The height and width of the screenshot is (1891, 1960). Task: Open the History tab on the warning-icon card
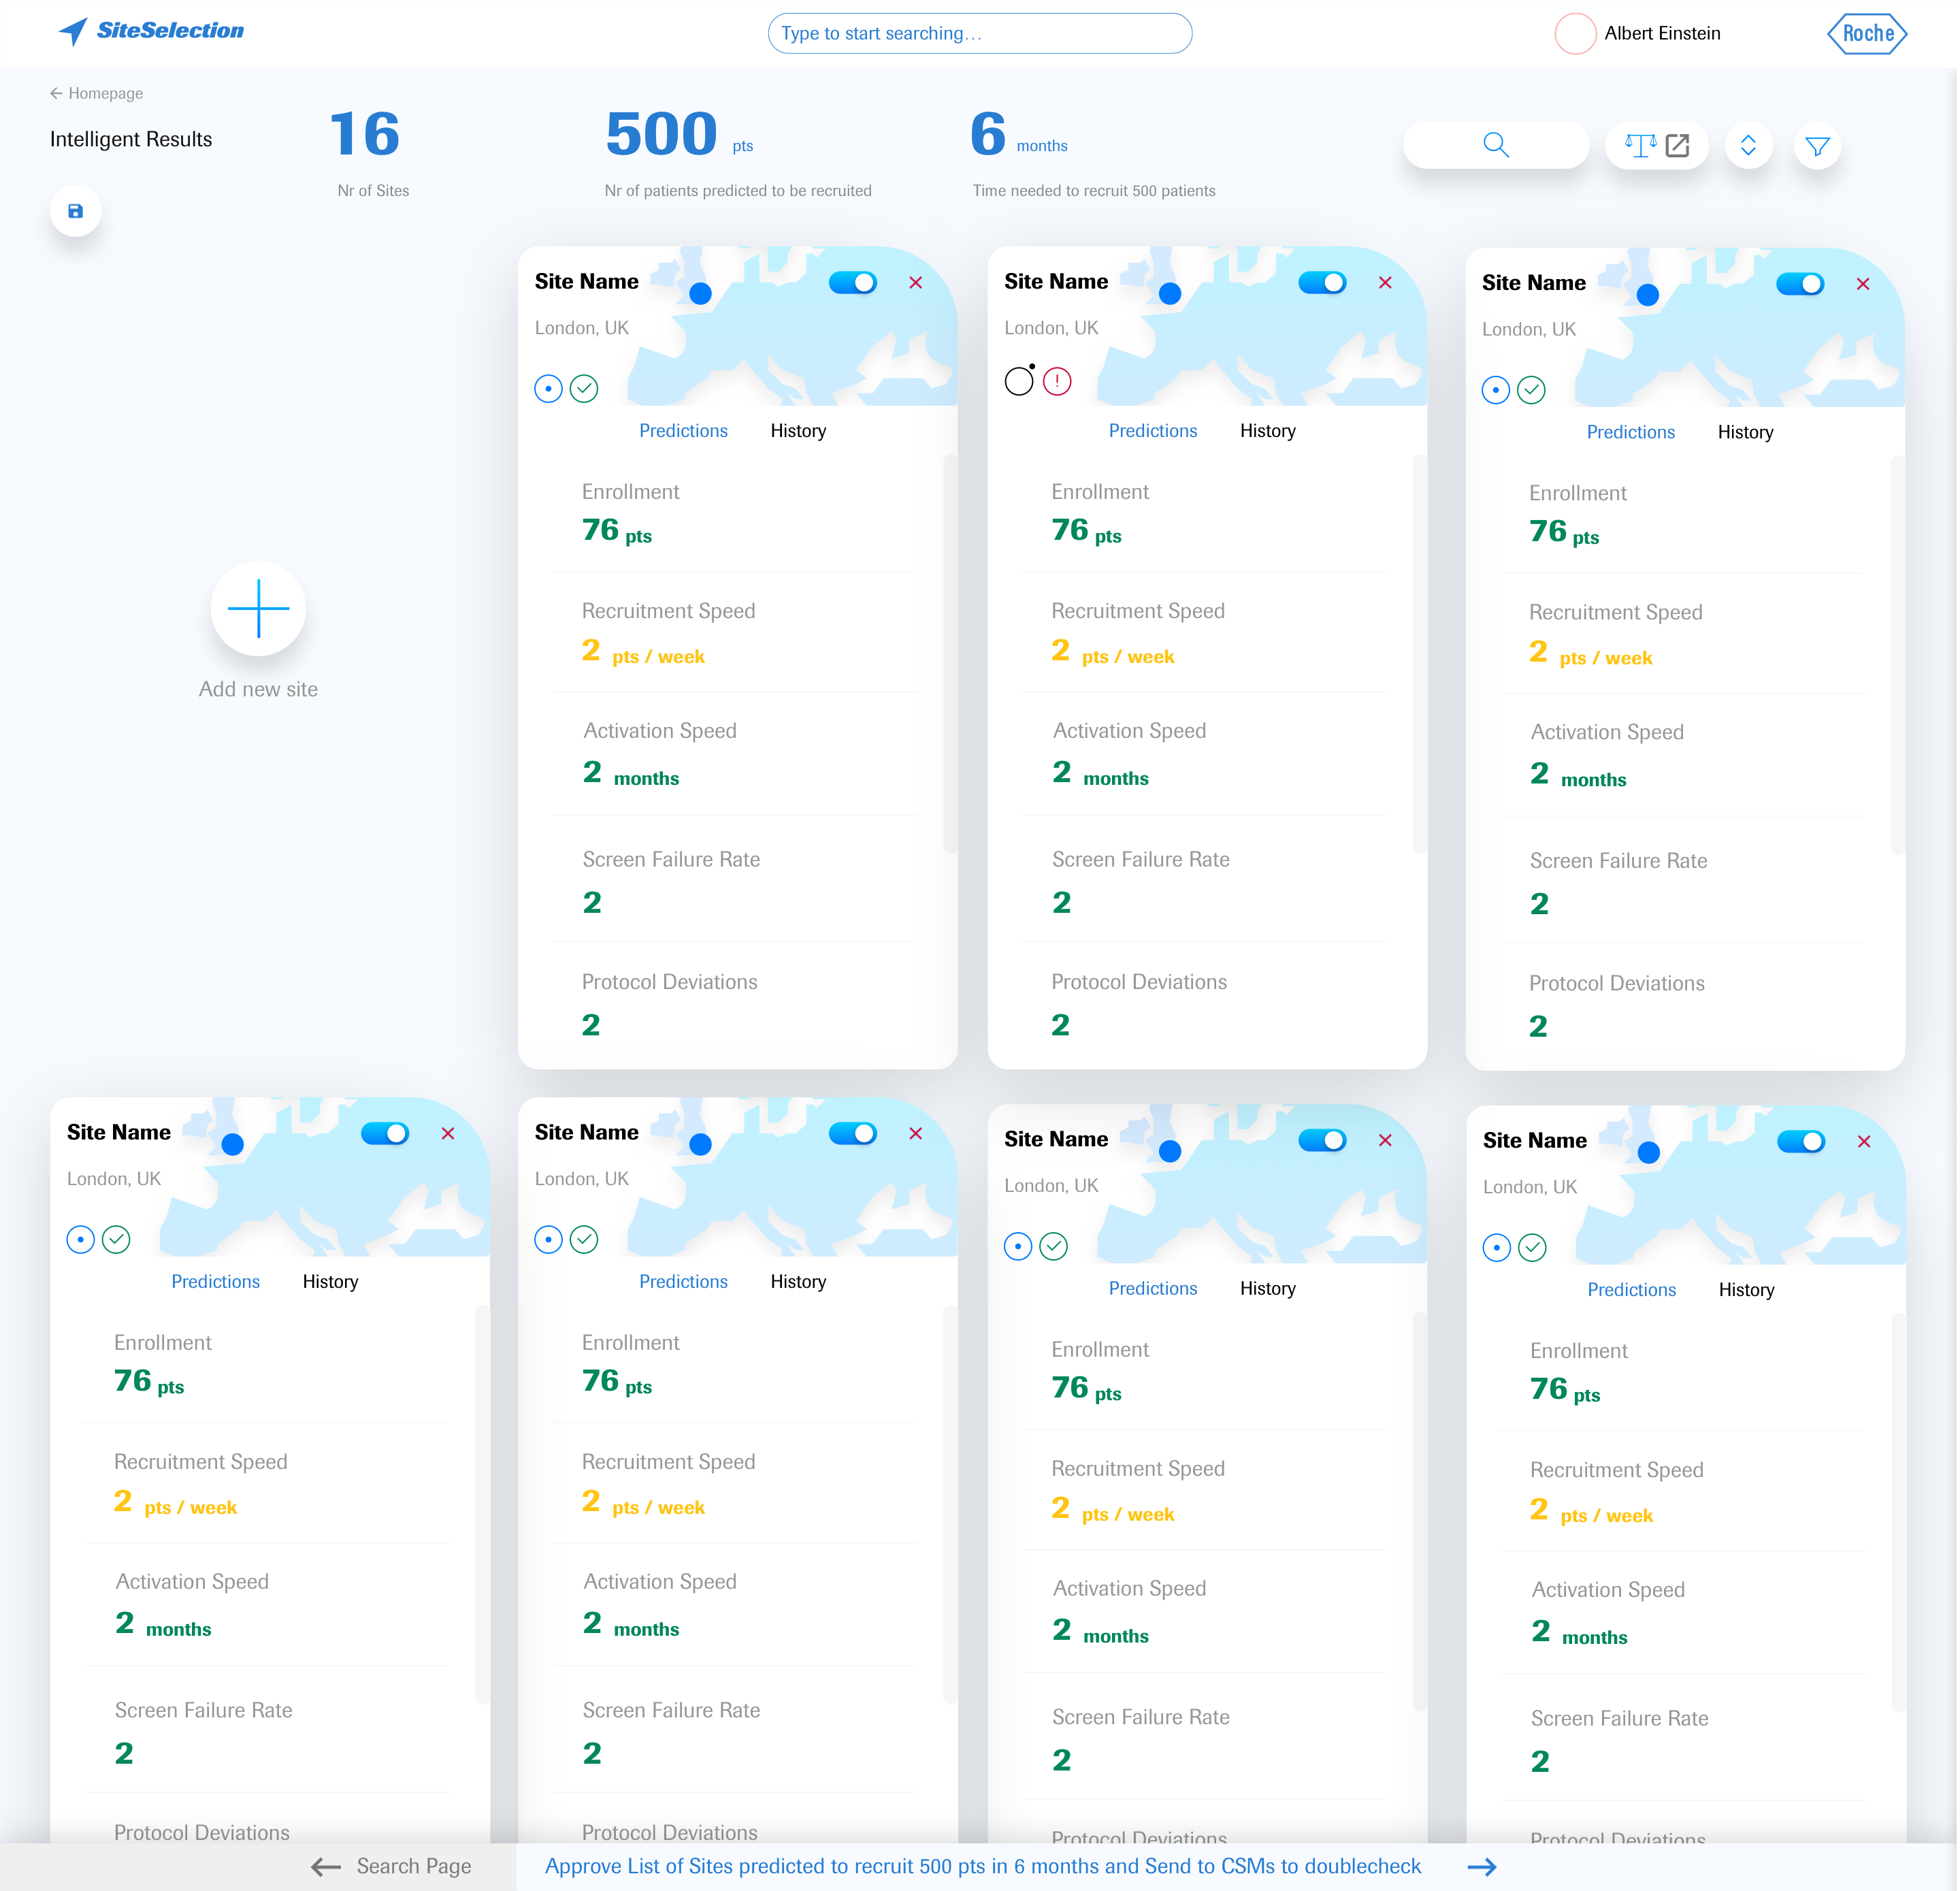point(1267,431)
